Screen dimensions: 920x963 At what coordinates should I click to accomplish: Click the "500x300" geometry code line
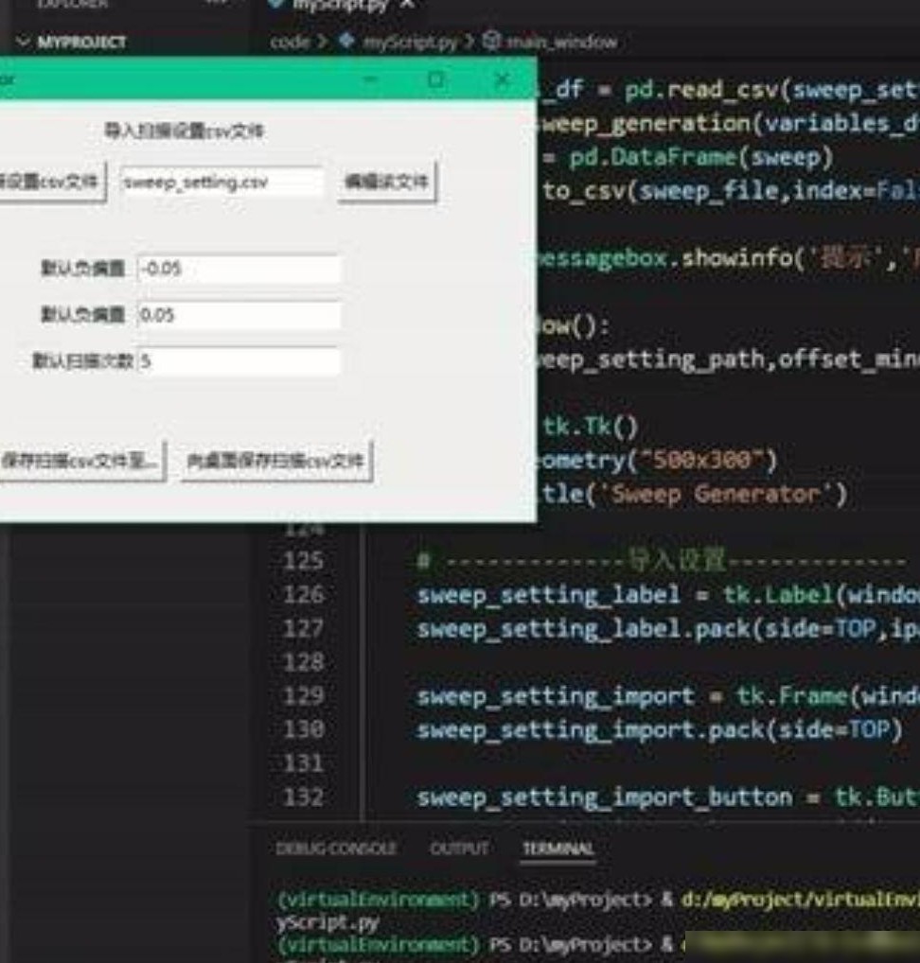[x=658, y=461]
